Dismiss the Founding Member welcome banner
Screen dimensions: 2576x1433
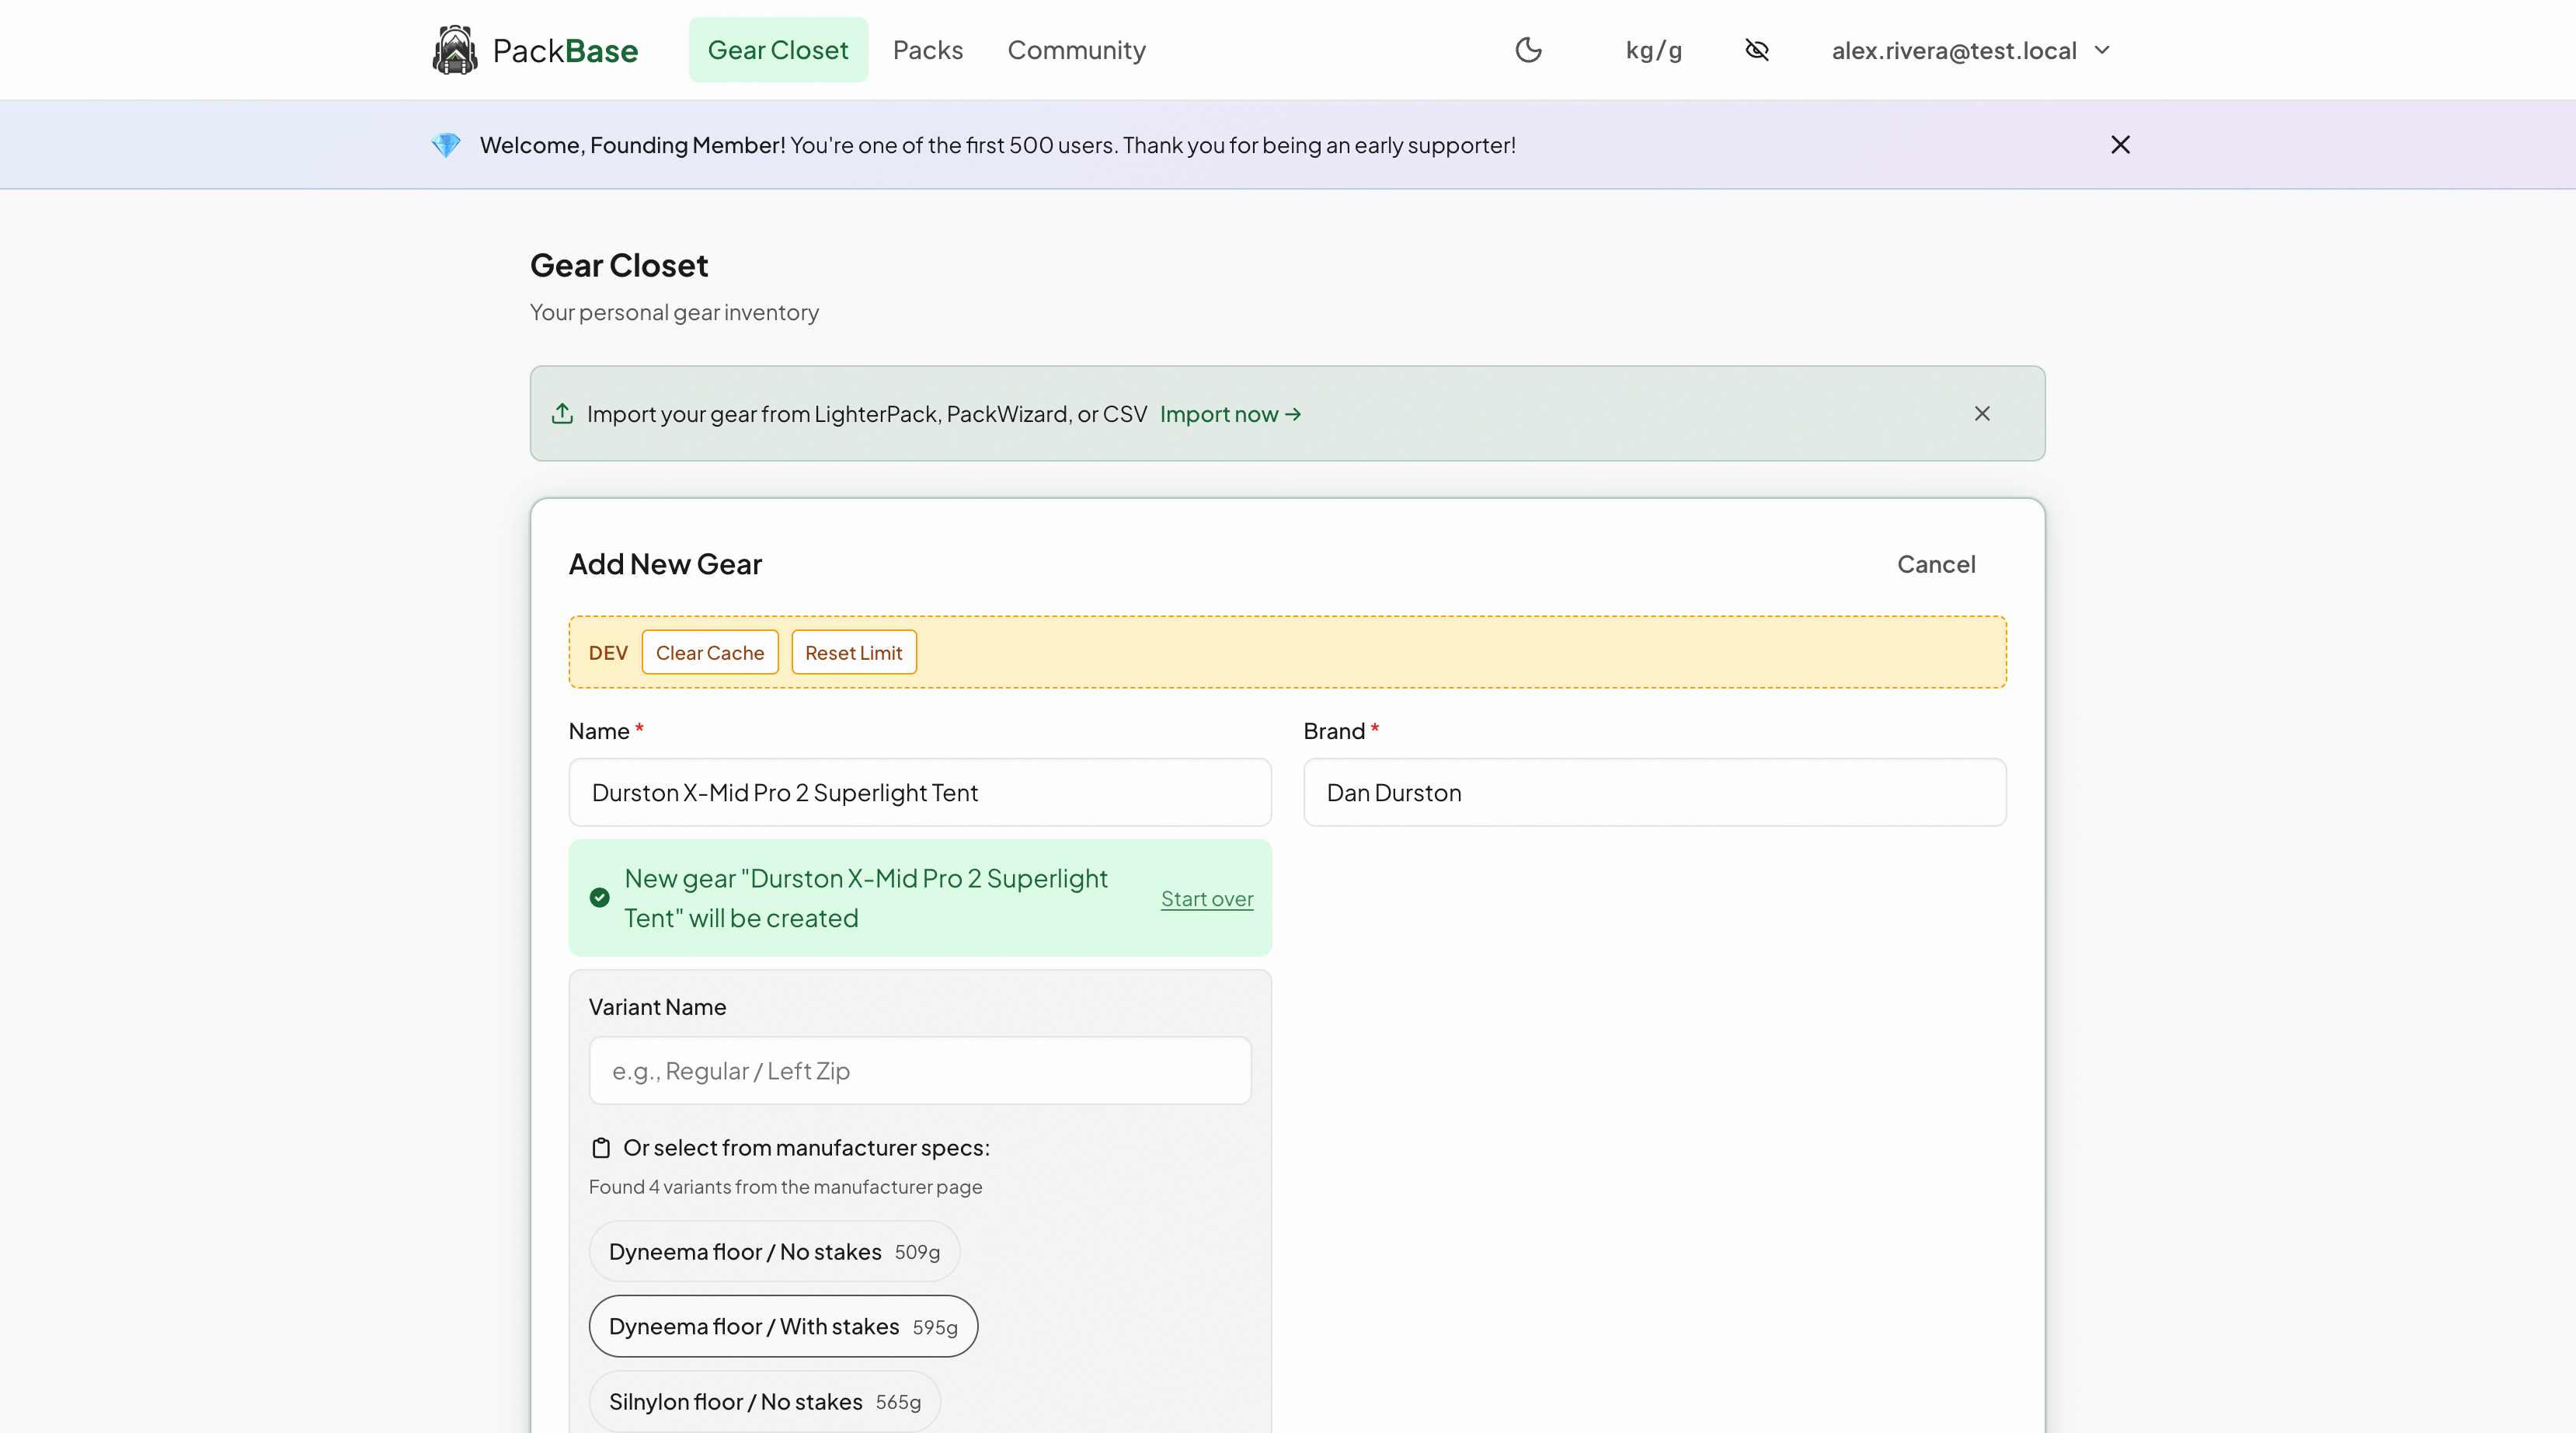[2120, 145]
